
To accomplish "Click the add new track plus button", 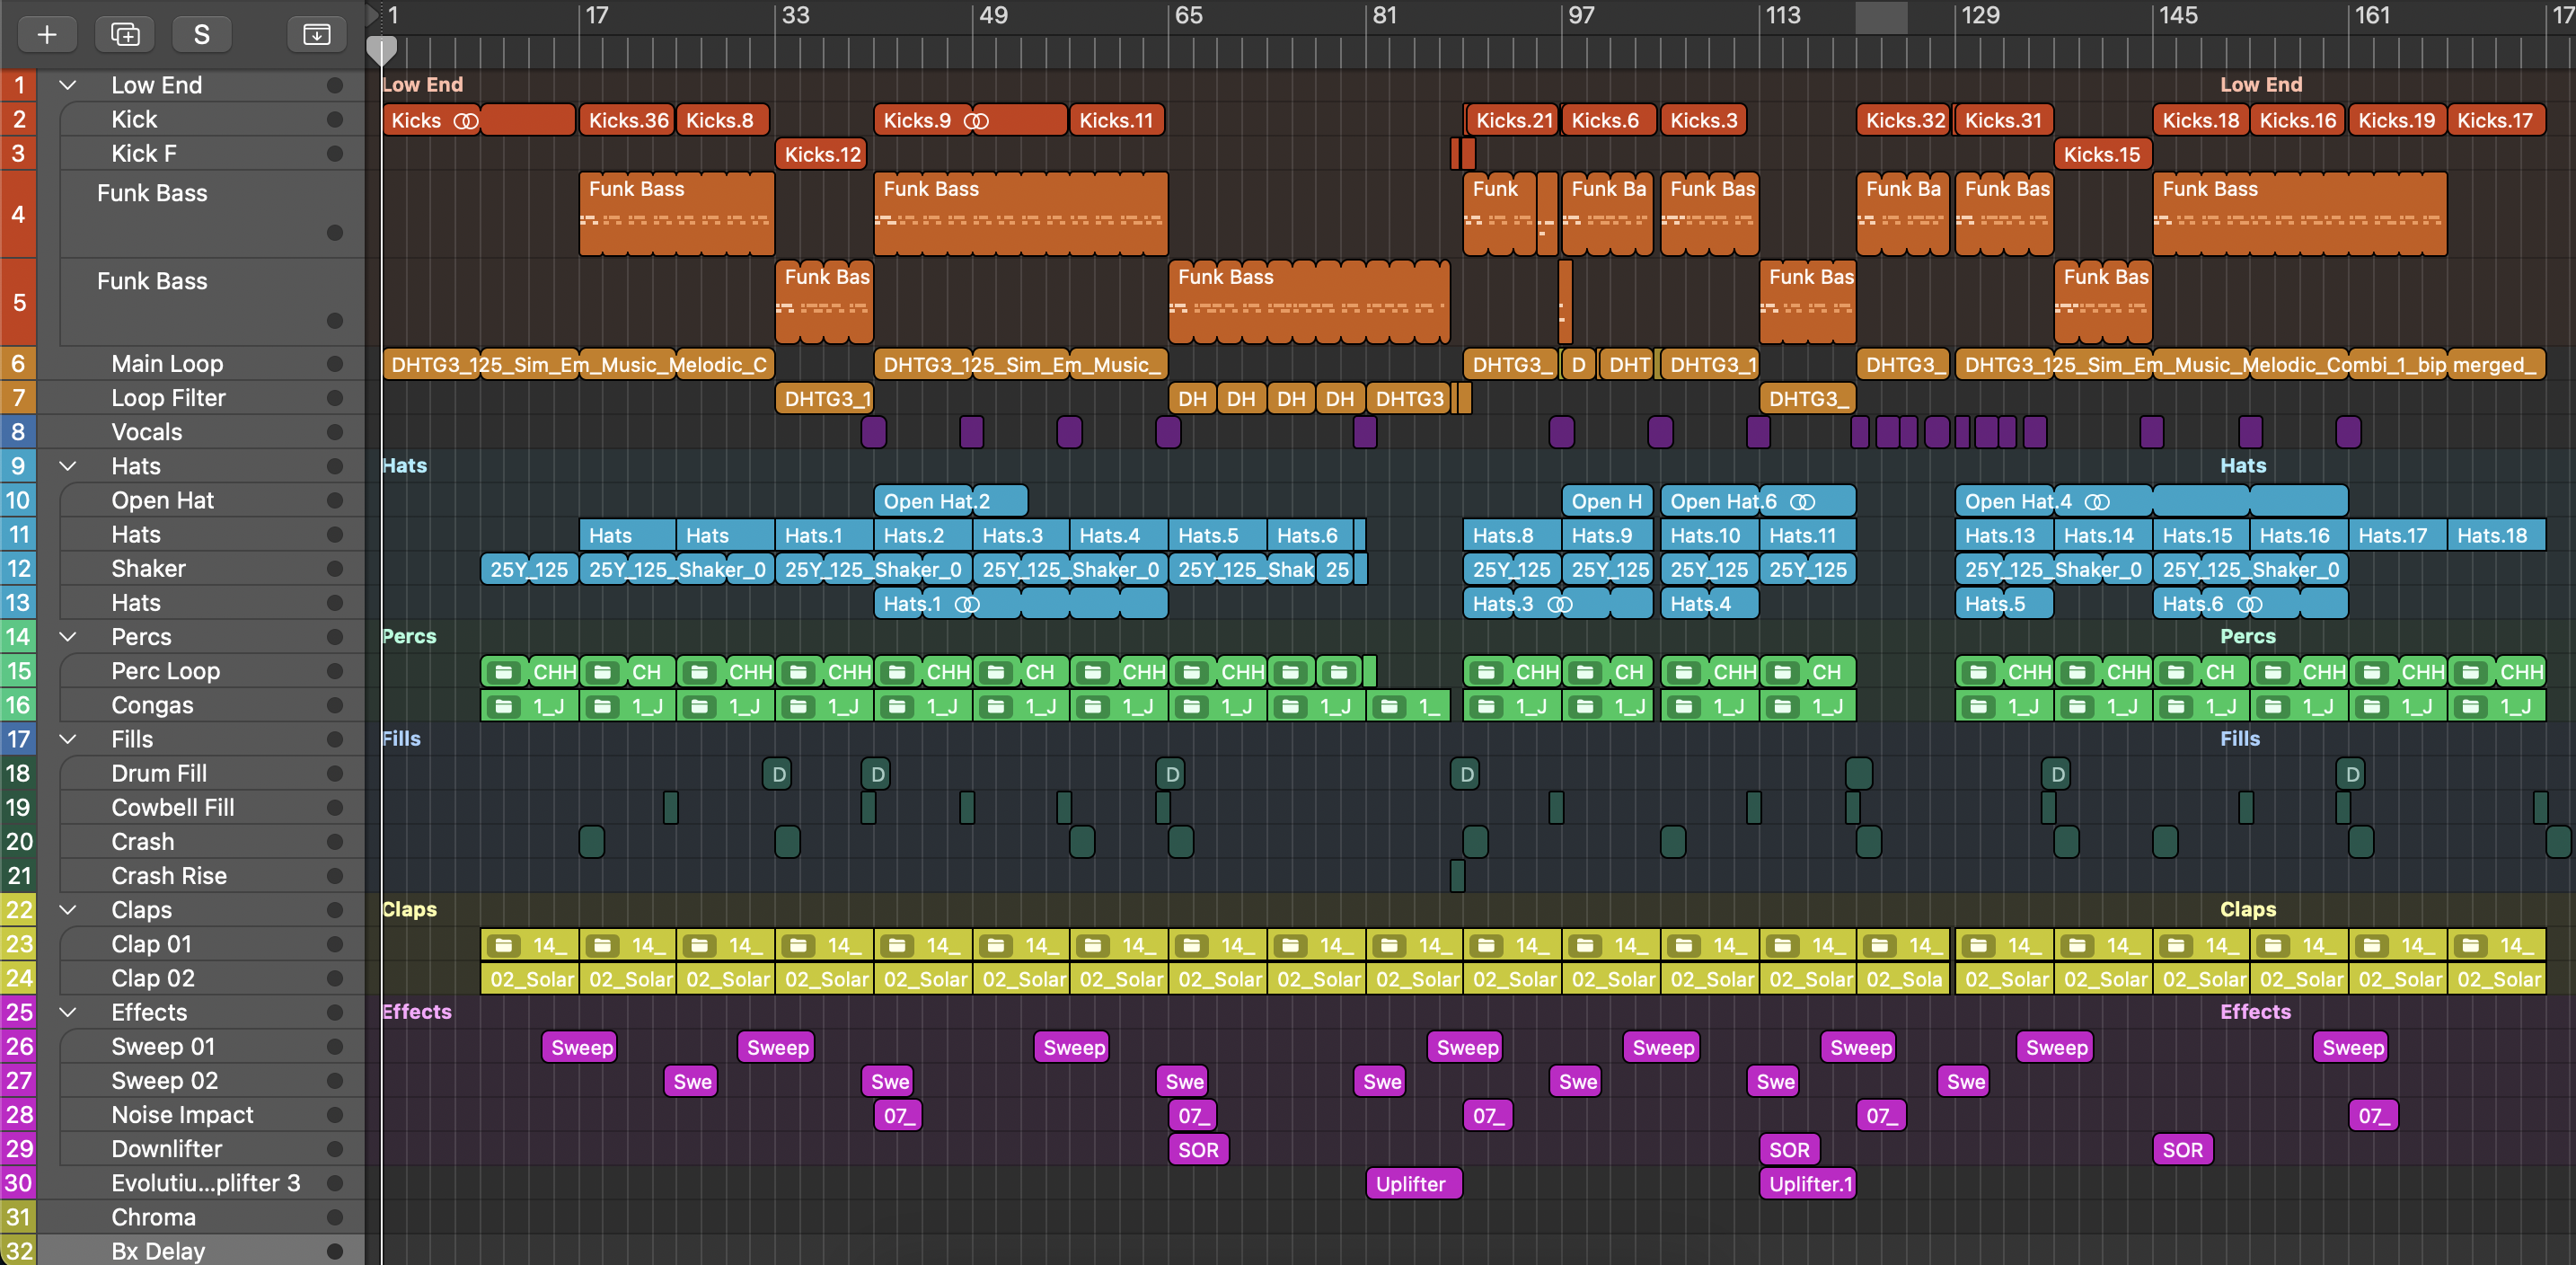I will [46, 34].
